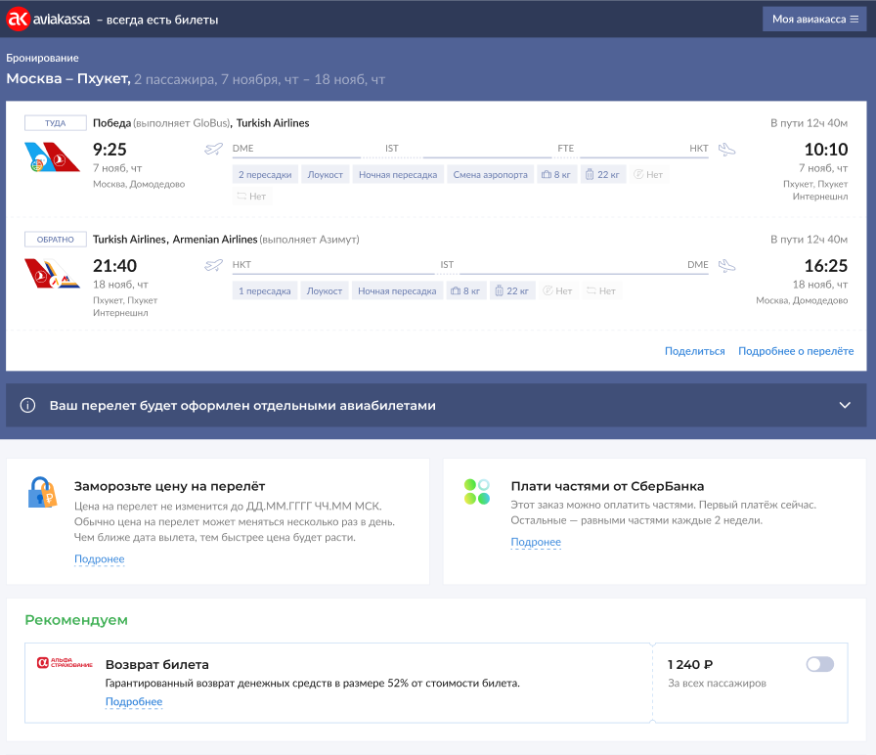Click return hand luggage 8 кг badge
The image size is (876, 755).
coord(466,291)
